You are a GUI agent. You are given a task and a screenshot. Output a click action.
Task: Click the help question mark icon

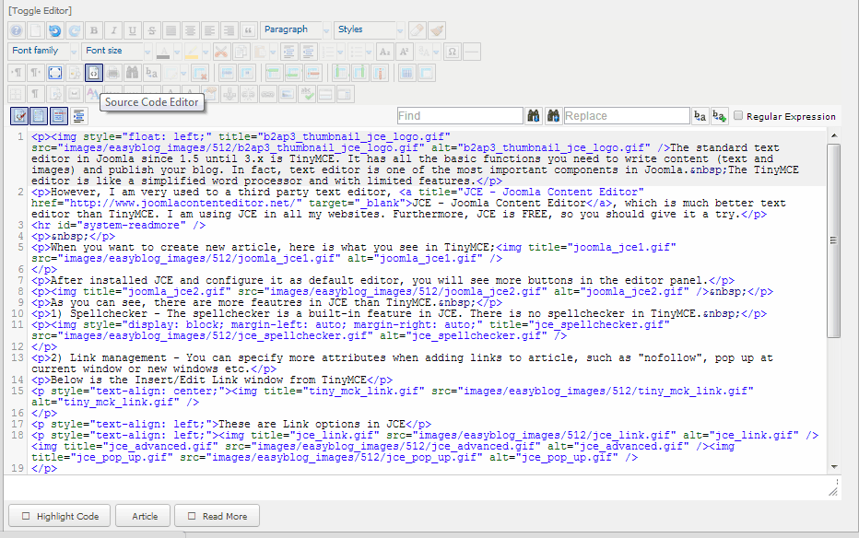pyautogui.click(x=16, y=30)
